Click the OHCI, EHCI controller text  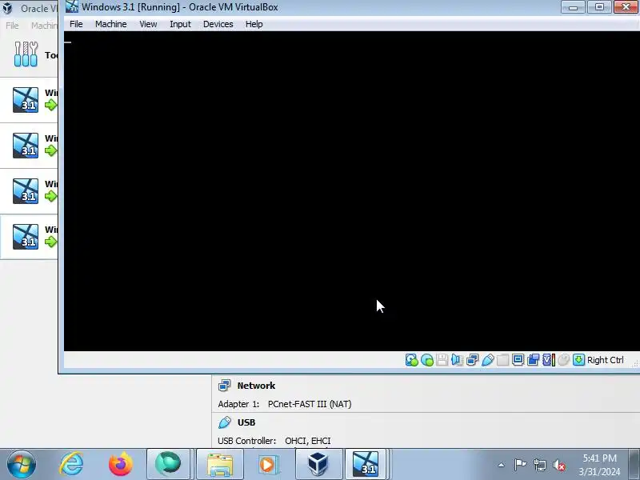pos(308,441)
